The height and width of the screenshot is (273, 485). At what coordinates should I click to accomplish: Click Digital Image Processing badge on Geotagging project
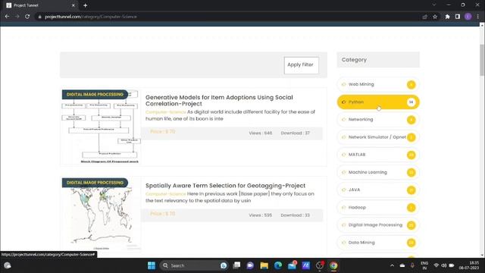[x=95, y=183]
